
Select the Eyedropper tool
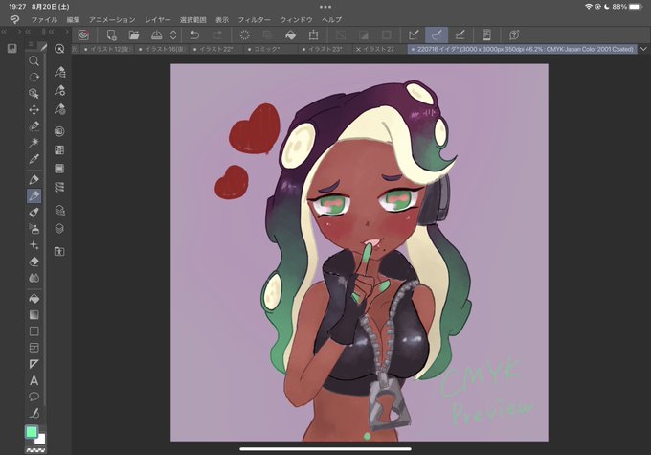tap(34, 159)
